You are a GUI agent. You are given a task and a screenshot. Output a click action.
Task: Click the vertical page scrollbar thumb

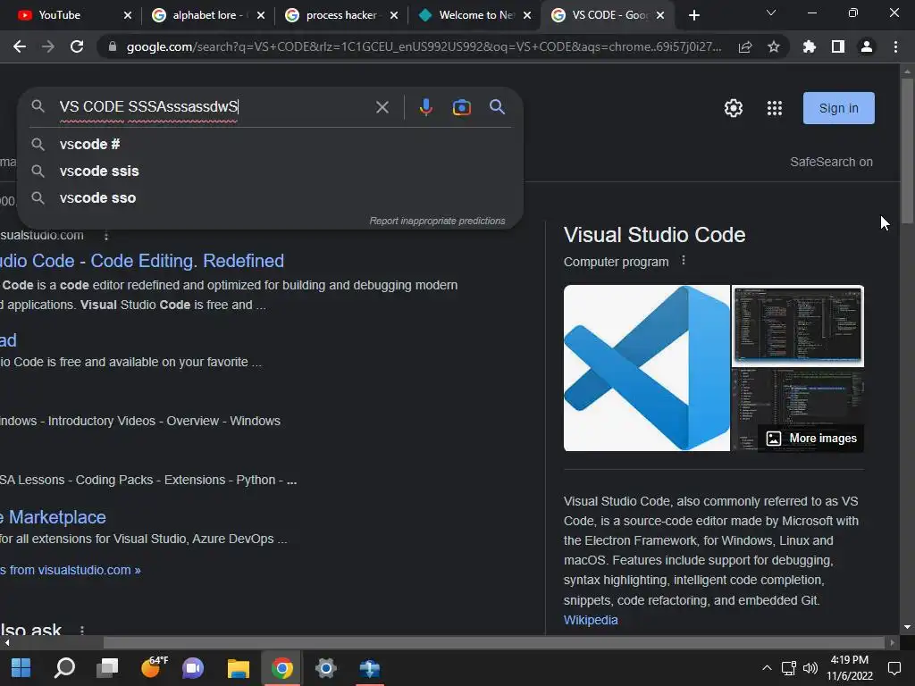click(x=907, y=150)
